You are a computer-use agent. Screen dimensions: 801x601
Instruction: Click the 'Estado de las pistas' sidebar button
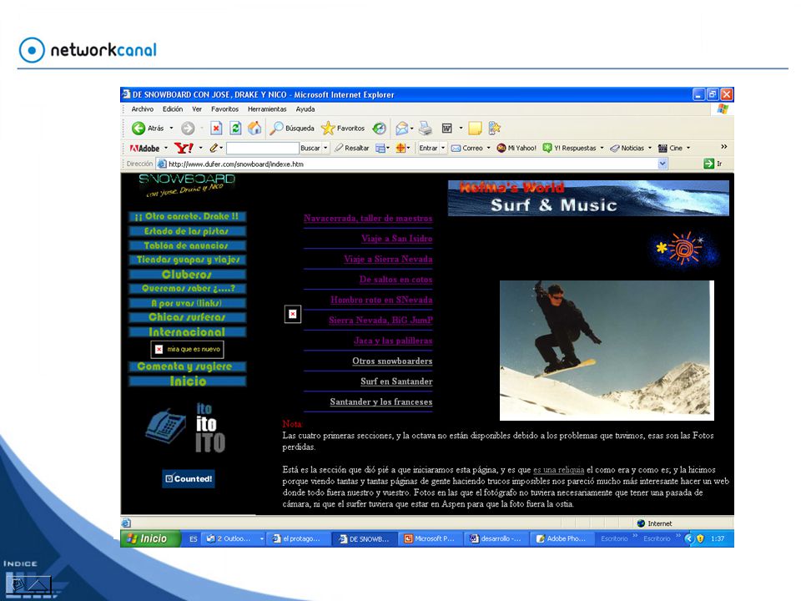tap(187, 231)
